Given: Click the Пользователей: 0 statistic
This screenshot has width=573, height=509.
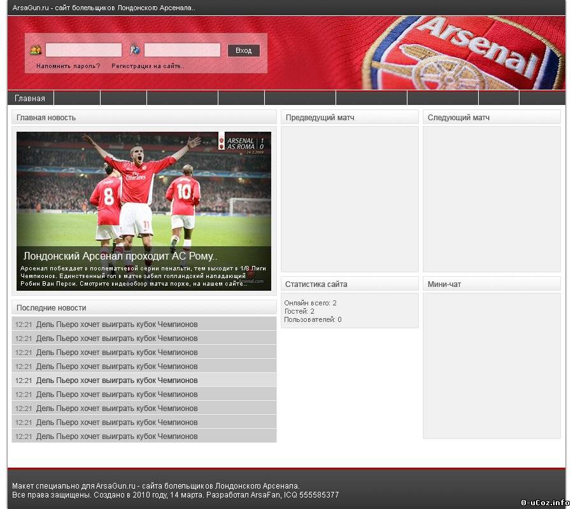Looking at the screenshot, I should 313,319.
